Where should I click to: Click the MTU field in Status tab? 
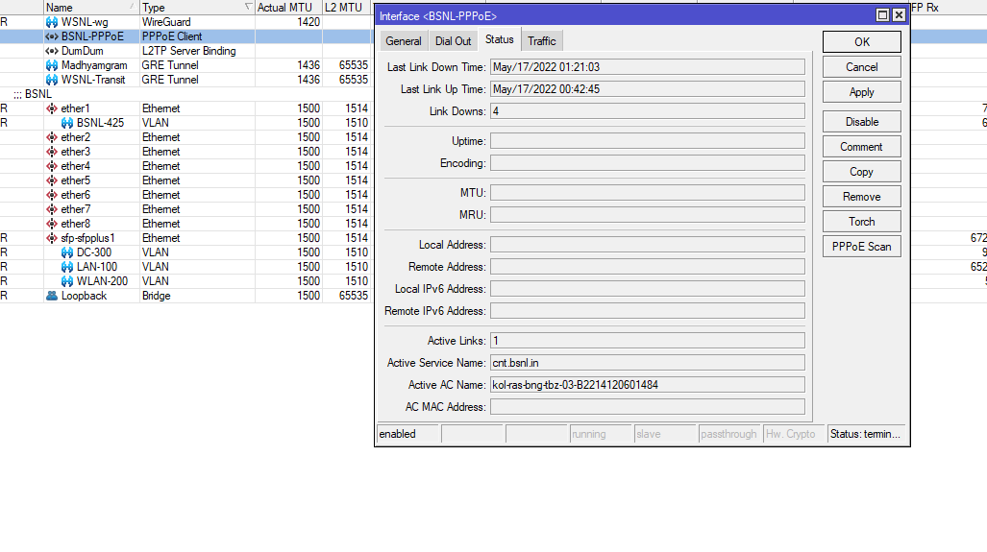coord(647,193)
